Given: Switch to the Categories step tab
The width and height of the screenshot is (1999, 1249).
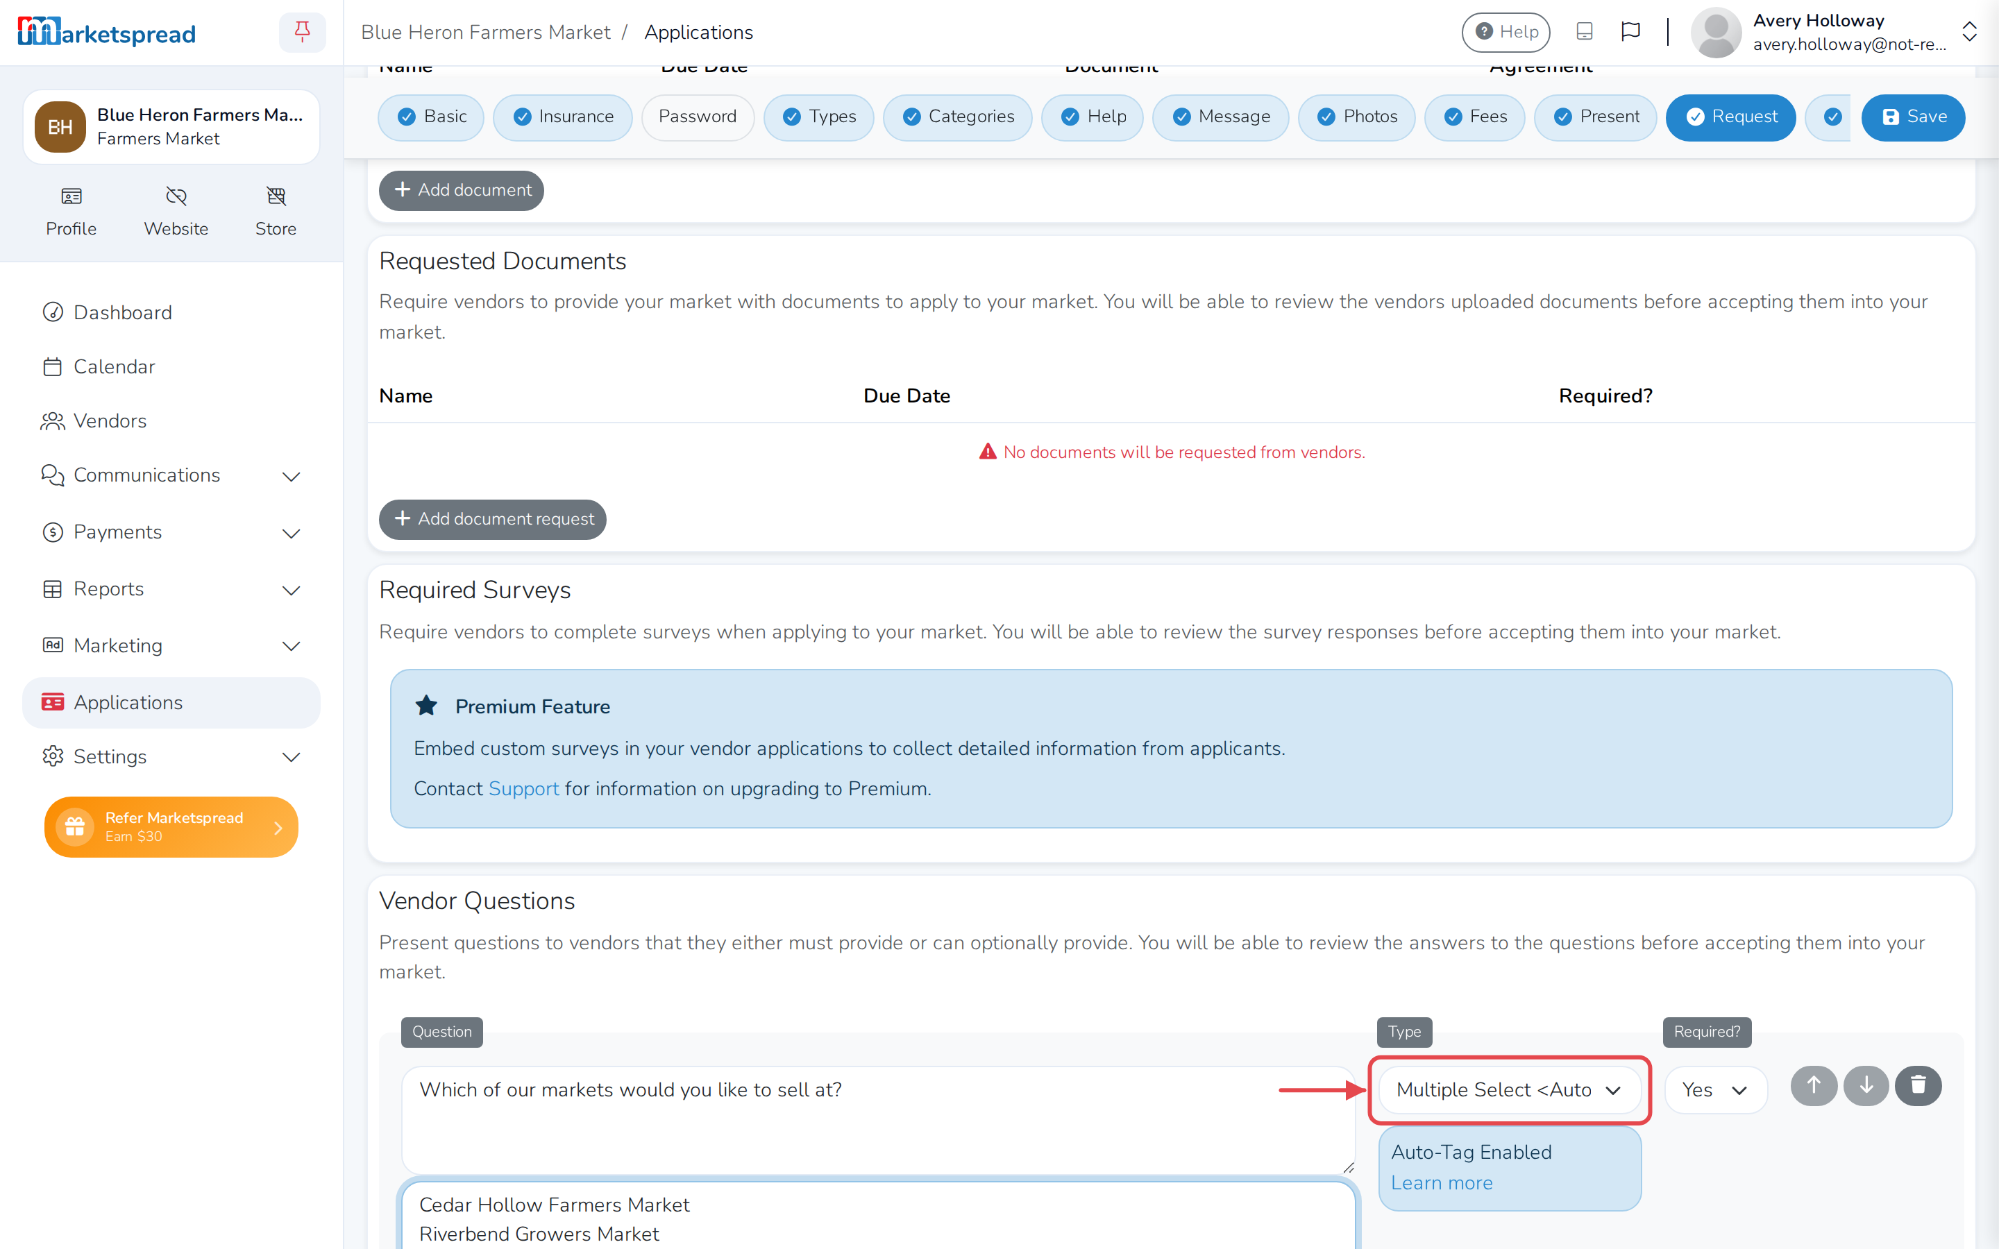Looking at the screenshot, I should 957,117.
